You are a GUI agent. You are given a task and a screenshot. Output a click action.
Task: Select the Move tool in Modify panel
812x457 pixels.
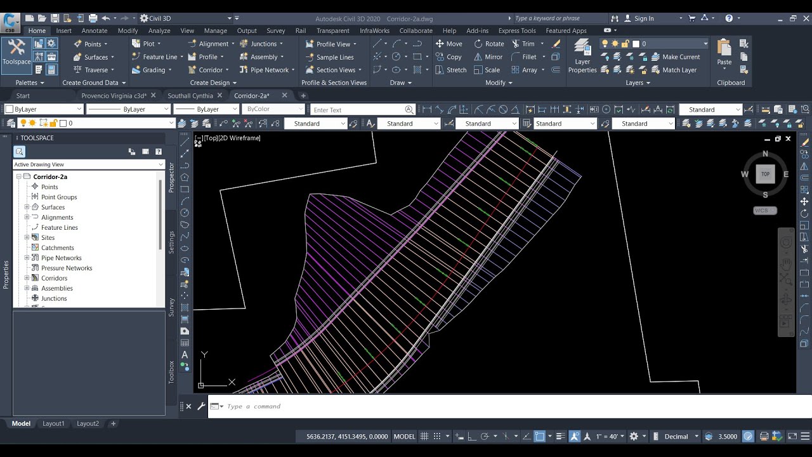click(x=449, y=44)
